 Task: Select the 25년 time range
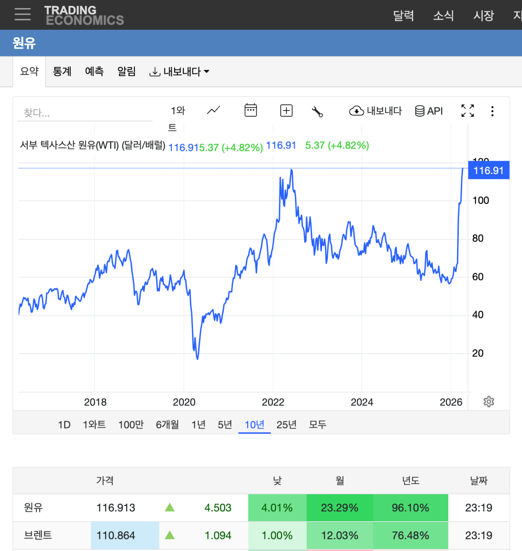286,425
